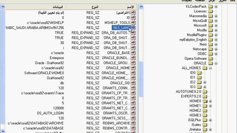The height and width of the screenshot is (133, 237).
Task: Click string value icon for ORAMTS_SESS entry
Action: 133,118
